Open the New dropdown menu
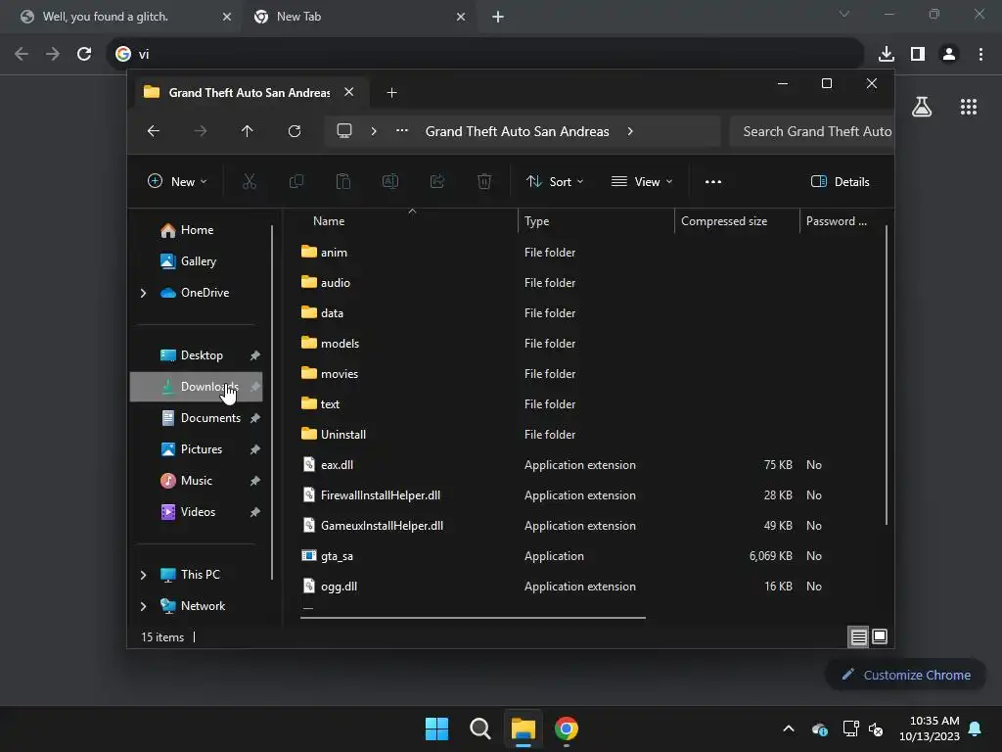Image resolution: width=1002 pixels, height=752 pixels. [x=178, y=181]
